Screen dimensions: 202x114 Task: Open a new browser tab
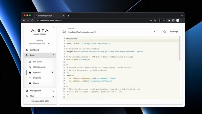coord(68,16)
